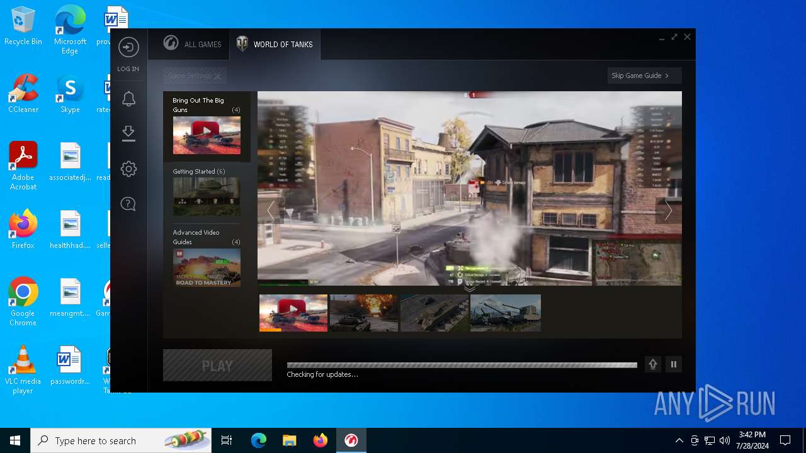Click the Log In icon in sidebar
The image size is (806, 453).
pyautogui.click(x=128, y=47)
